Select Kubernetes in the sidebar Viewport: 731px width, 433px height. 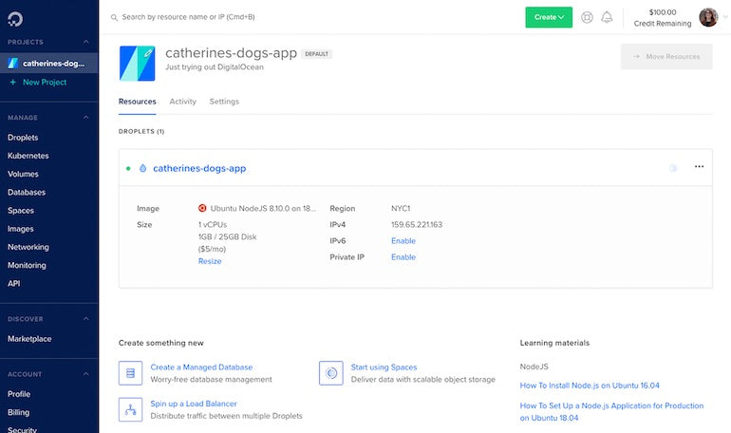pyautogui.click(x=28, y=156)
